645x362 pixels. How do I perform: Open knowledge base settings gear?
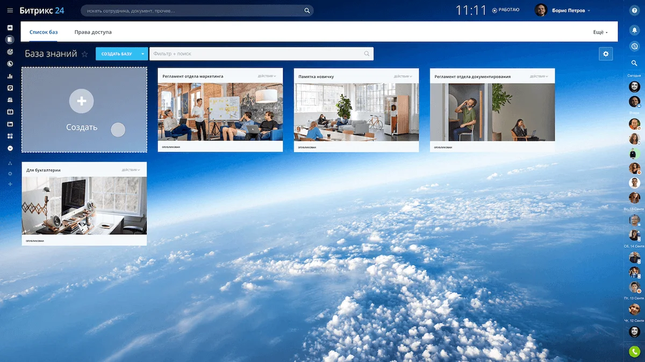click(x=606, y=54)
